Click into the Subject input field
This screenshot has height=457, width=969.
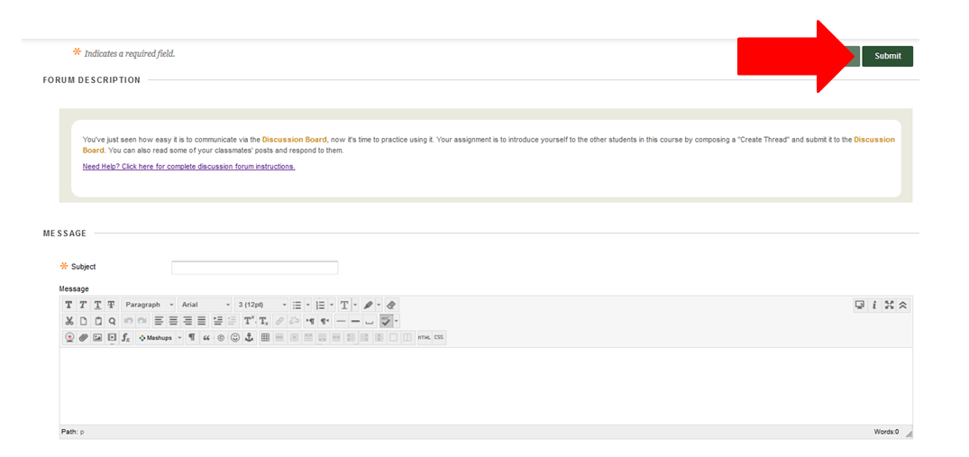click(x=254, y=268)
